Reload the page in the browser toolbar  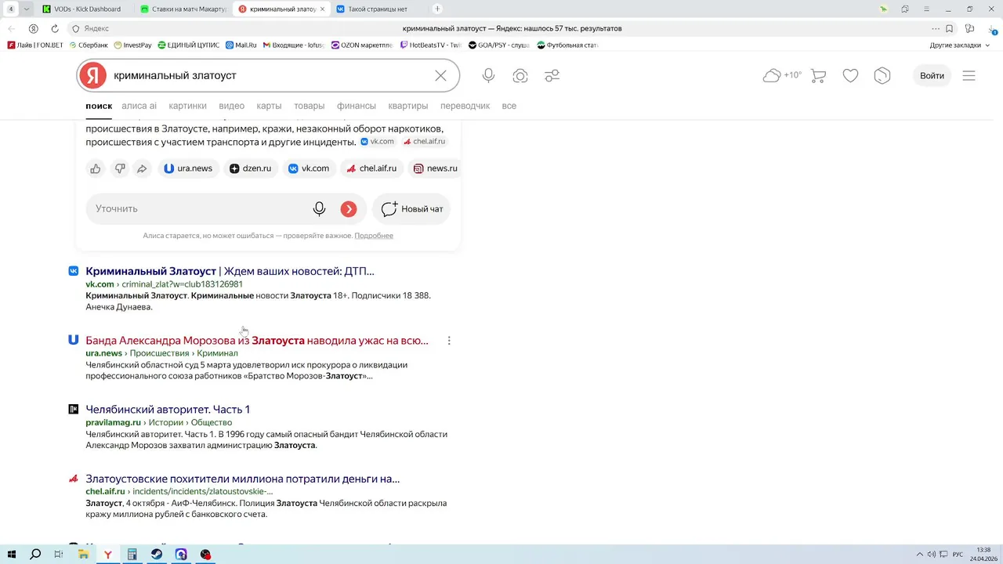55,29
